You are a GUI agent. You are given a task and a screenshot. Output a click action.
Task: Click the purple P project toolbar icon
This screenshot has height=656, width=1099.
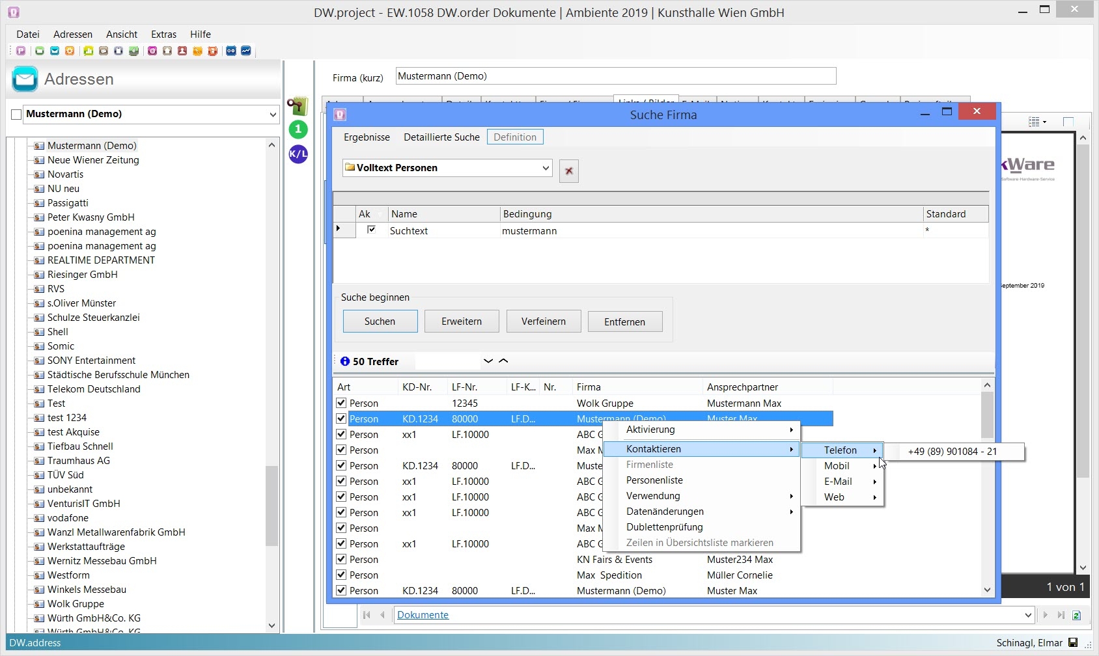pos(21,51)
